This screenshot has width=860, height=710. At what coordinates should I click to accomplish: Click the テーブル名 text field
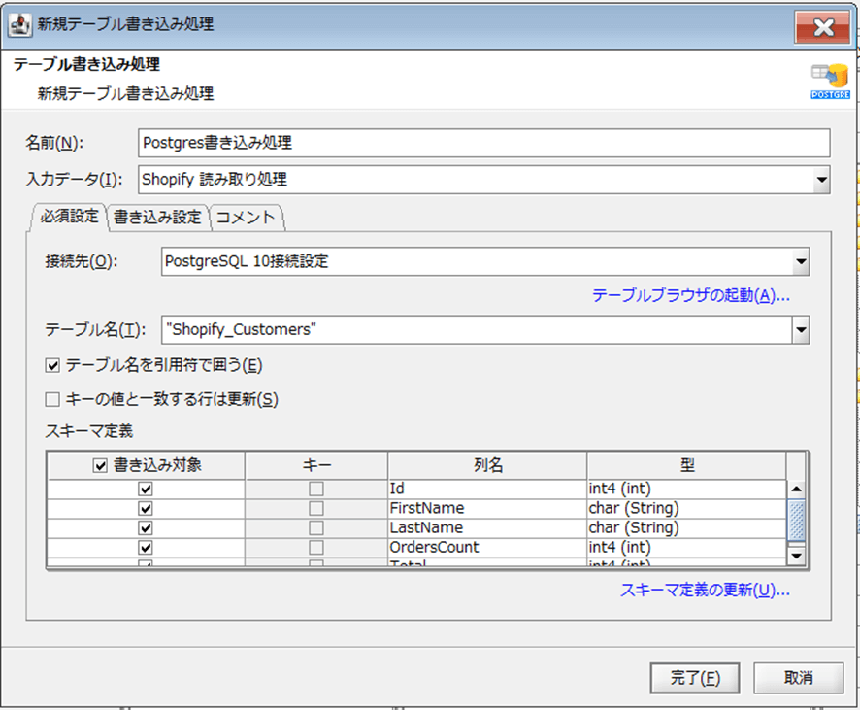(x=477, y=330)
